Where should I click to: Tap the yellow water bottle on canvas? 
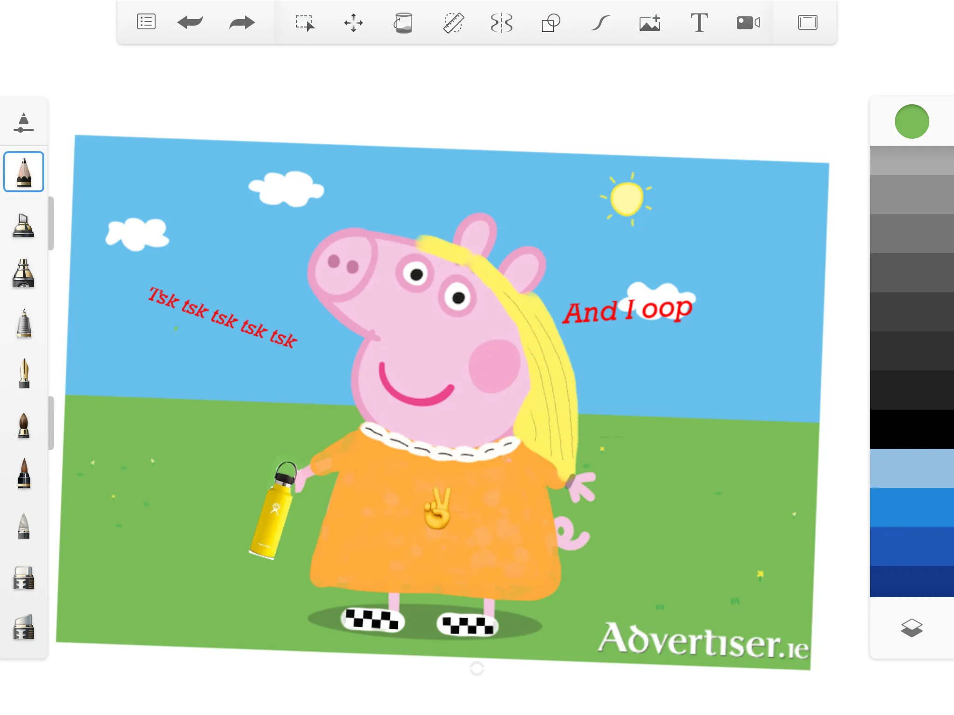coord(274,510)
